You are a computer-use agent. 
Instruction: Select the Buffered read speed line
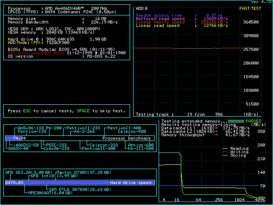tap(182, 19)
